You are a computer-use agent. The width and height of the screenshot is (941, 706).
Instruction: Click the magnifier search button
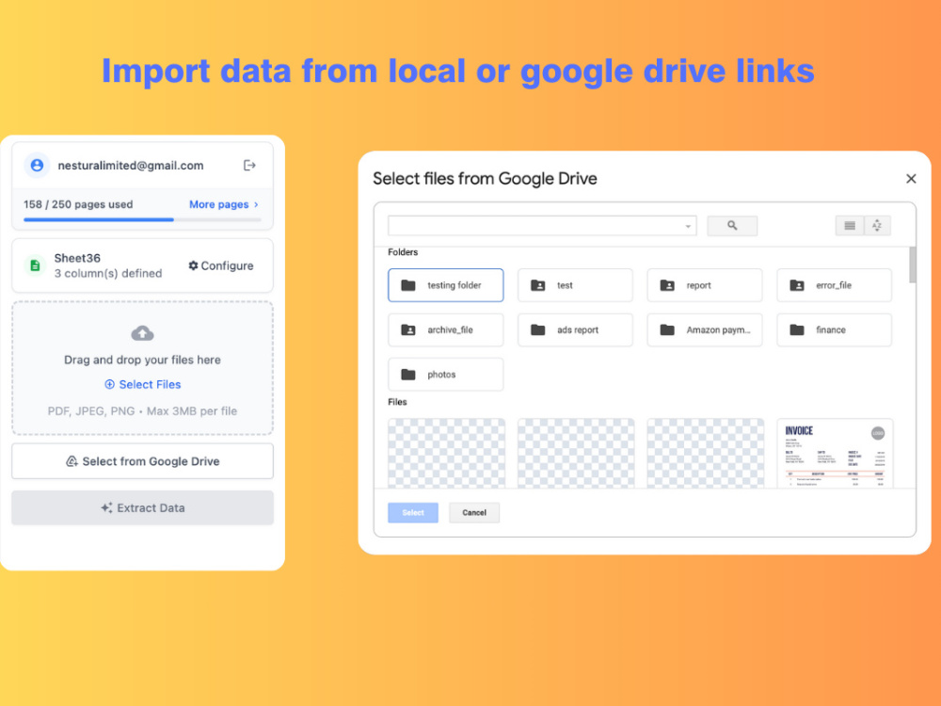732,226
